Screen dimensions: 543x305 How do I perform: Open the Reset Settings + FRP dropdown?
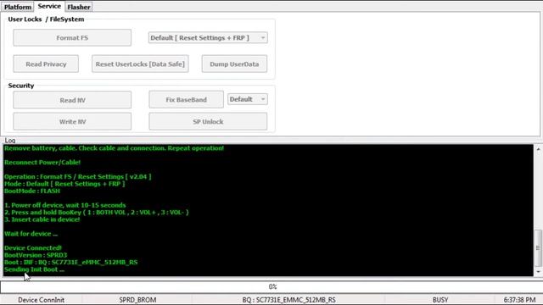(x=208, y=37)
